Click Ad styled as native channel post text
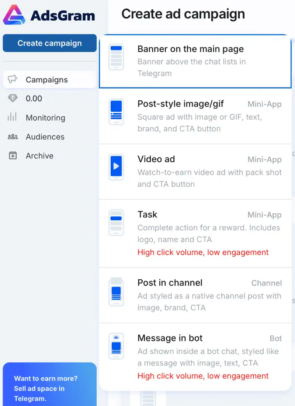The width and height of the screenshot is (295, 406). (209, 302)
